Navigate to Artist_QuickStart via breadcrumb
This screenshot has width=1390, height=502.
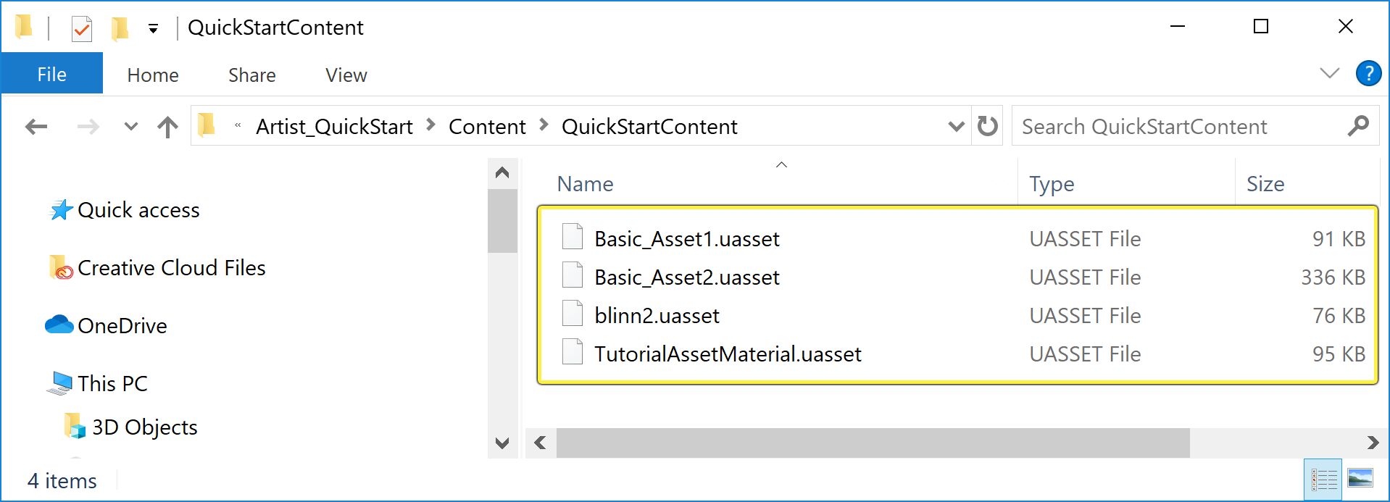coord(334,126)
